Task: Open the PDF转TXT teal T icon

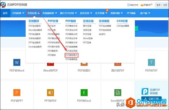Action: click(x=151, y=62)
